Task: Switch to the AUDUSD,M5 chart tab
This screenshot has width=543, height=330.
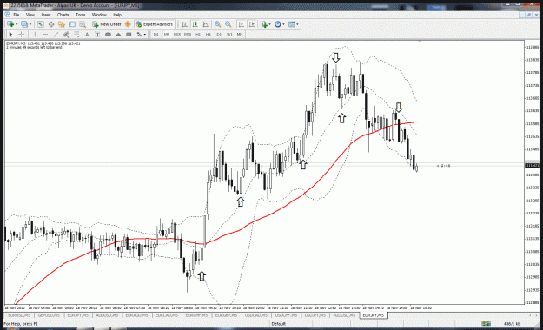Action: 108,315
